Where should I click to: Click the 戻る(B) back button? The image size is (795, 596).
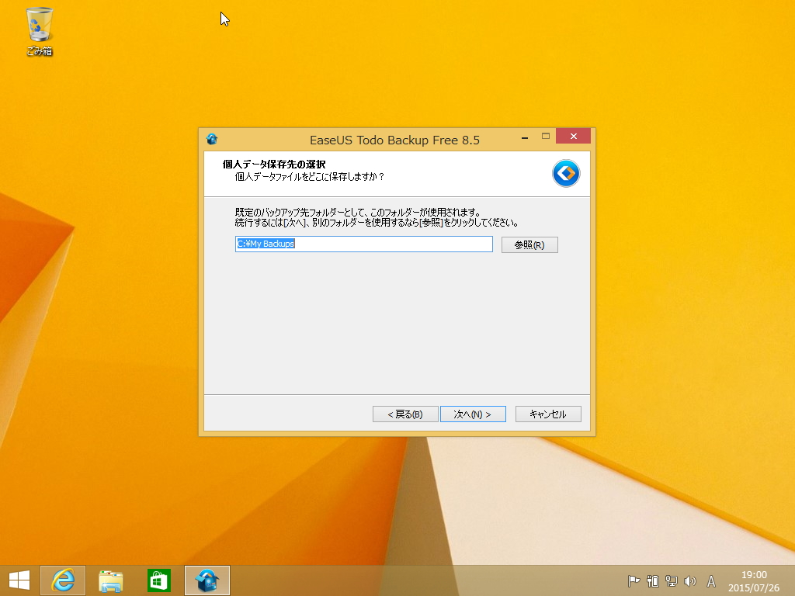(x=404, y=414)
